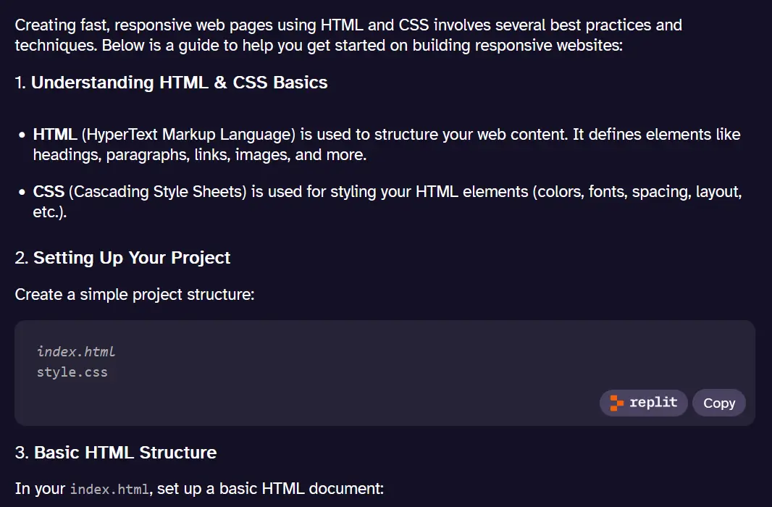Click the Cascading Style Sheets phrase
This screenshot has height=507, width=772.
click(157, 191)
